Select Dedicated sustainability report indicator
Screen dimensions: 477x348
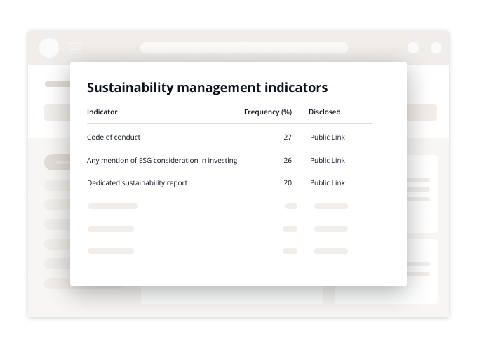tap(137, 183)
